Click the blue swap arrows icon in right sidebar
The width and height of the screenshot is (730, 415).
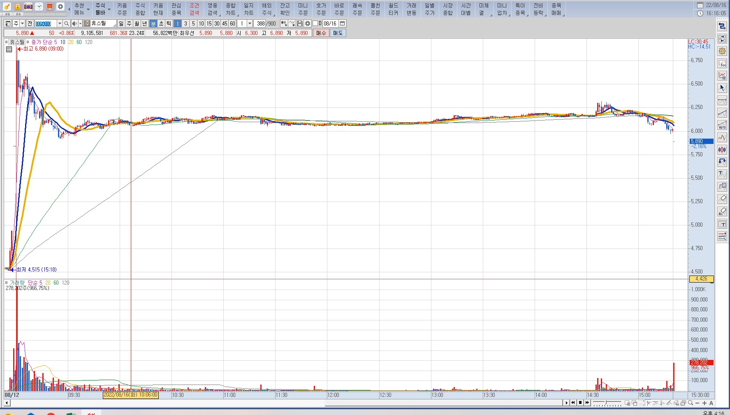click(x=722, y=26)
